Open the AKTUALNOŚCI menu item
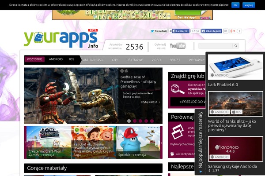Screen dimensions: 265x176 click(x=93, y=60)
